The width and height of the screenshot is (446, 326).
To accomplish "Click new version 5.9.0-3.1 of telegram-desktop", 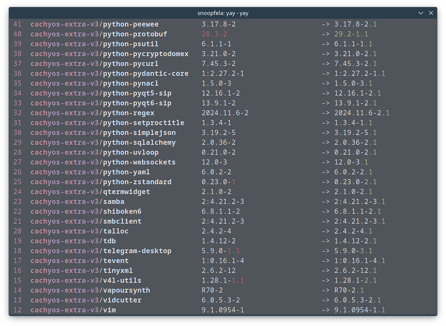I will click(x=353, y=251).
